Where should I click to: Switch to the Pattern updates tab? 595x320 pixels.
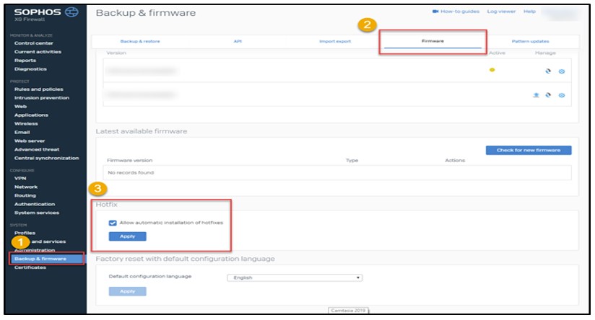[530, 41]
